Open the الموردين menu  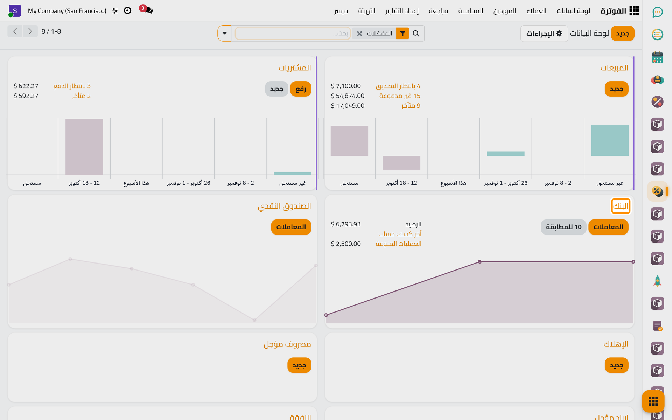tap(505, 11)
